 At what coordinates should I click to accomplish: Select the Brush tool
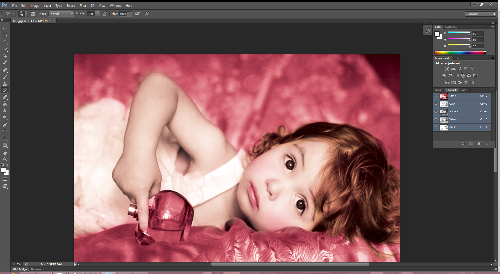(x=5, y=77)
